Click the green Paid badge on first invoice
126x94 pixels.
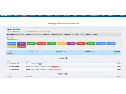pos(40,64)
